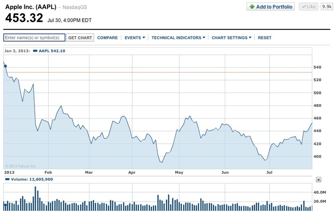Screen dimensions: 336x212
Task: Click the 20.0M volume axis label
Action: click(320, 201)
